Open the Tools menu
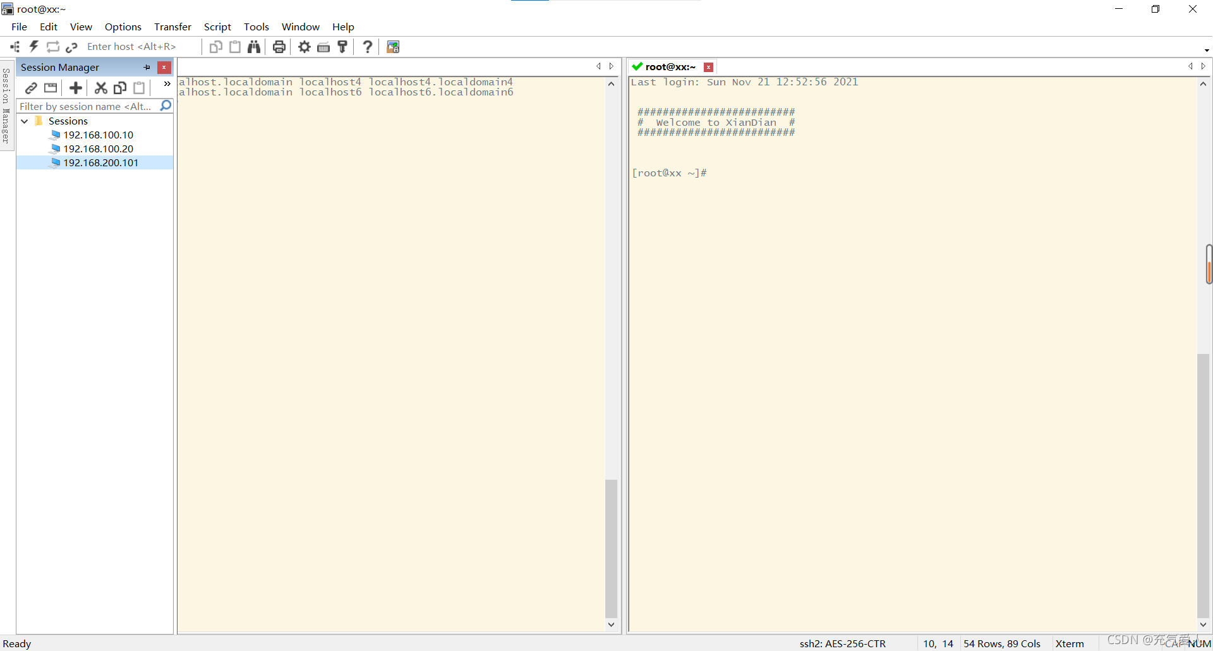Screen dimensions: 1213x651 coord(256,27)
